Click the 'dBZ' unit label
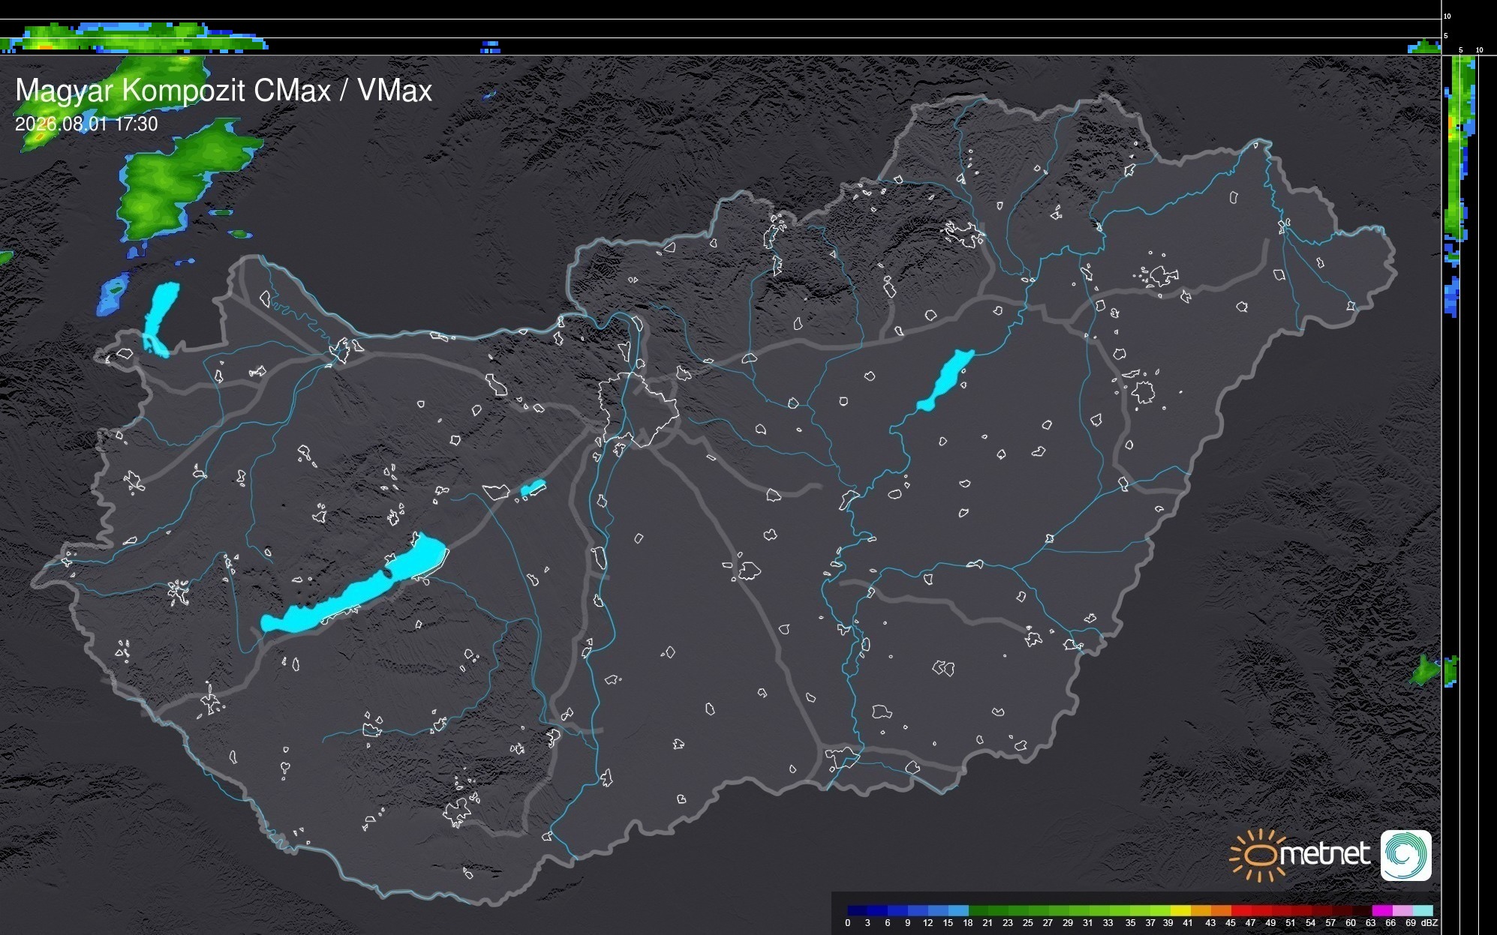Screen dimensions: 1497x935 coord(1429,923)
